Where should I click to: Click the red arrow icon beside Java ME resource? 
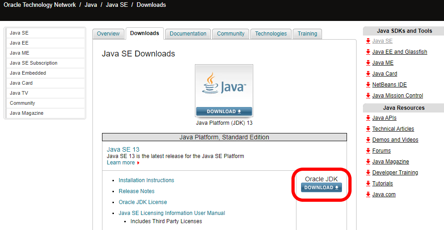tap(368, 63)
